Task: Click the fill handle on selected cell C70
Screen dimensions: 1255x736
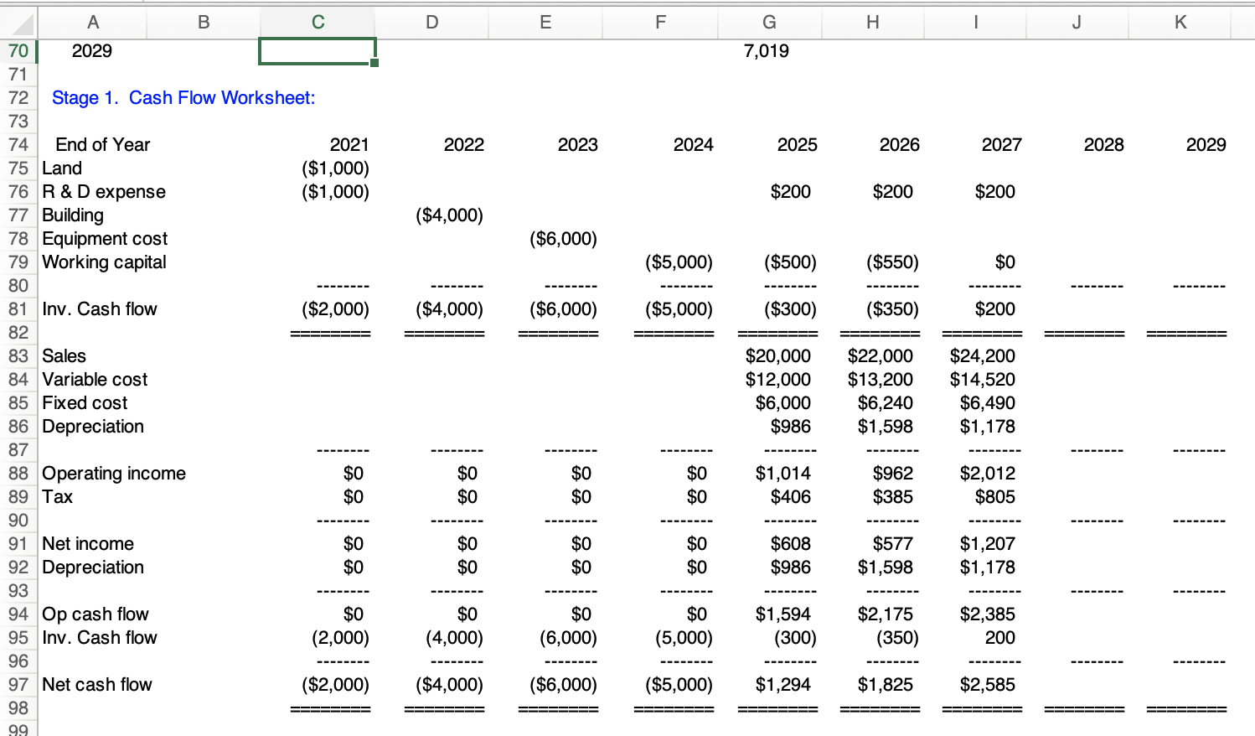Action: [x=375, y=63]
